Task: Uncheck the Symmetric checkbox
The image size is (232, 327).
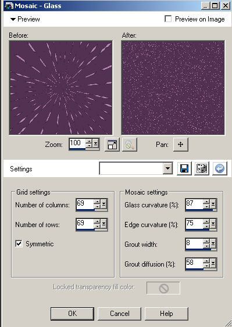Action: pyautogui.click(x=19, y=243)
